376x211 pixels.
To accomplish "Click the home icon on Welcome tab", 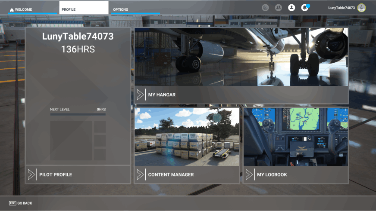I will click(x=12, y=9).
